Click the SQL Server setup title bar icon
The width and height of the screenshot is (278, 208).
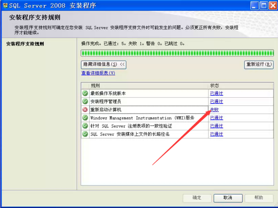click(x=5, y=5)
